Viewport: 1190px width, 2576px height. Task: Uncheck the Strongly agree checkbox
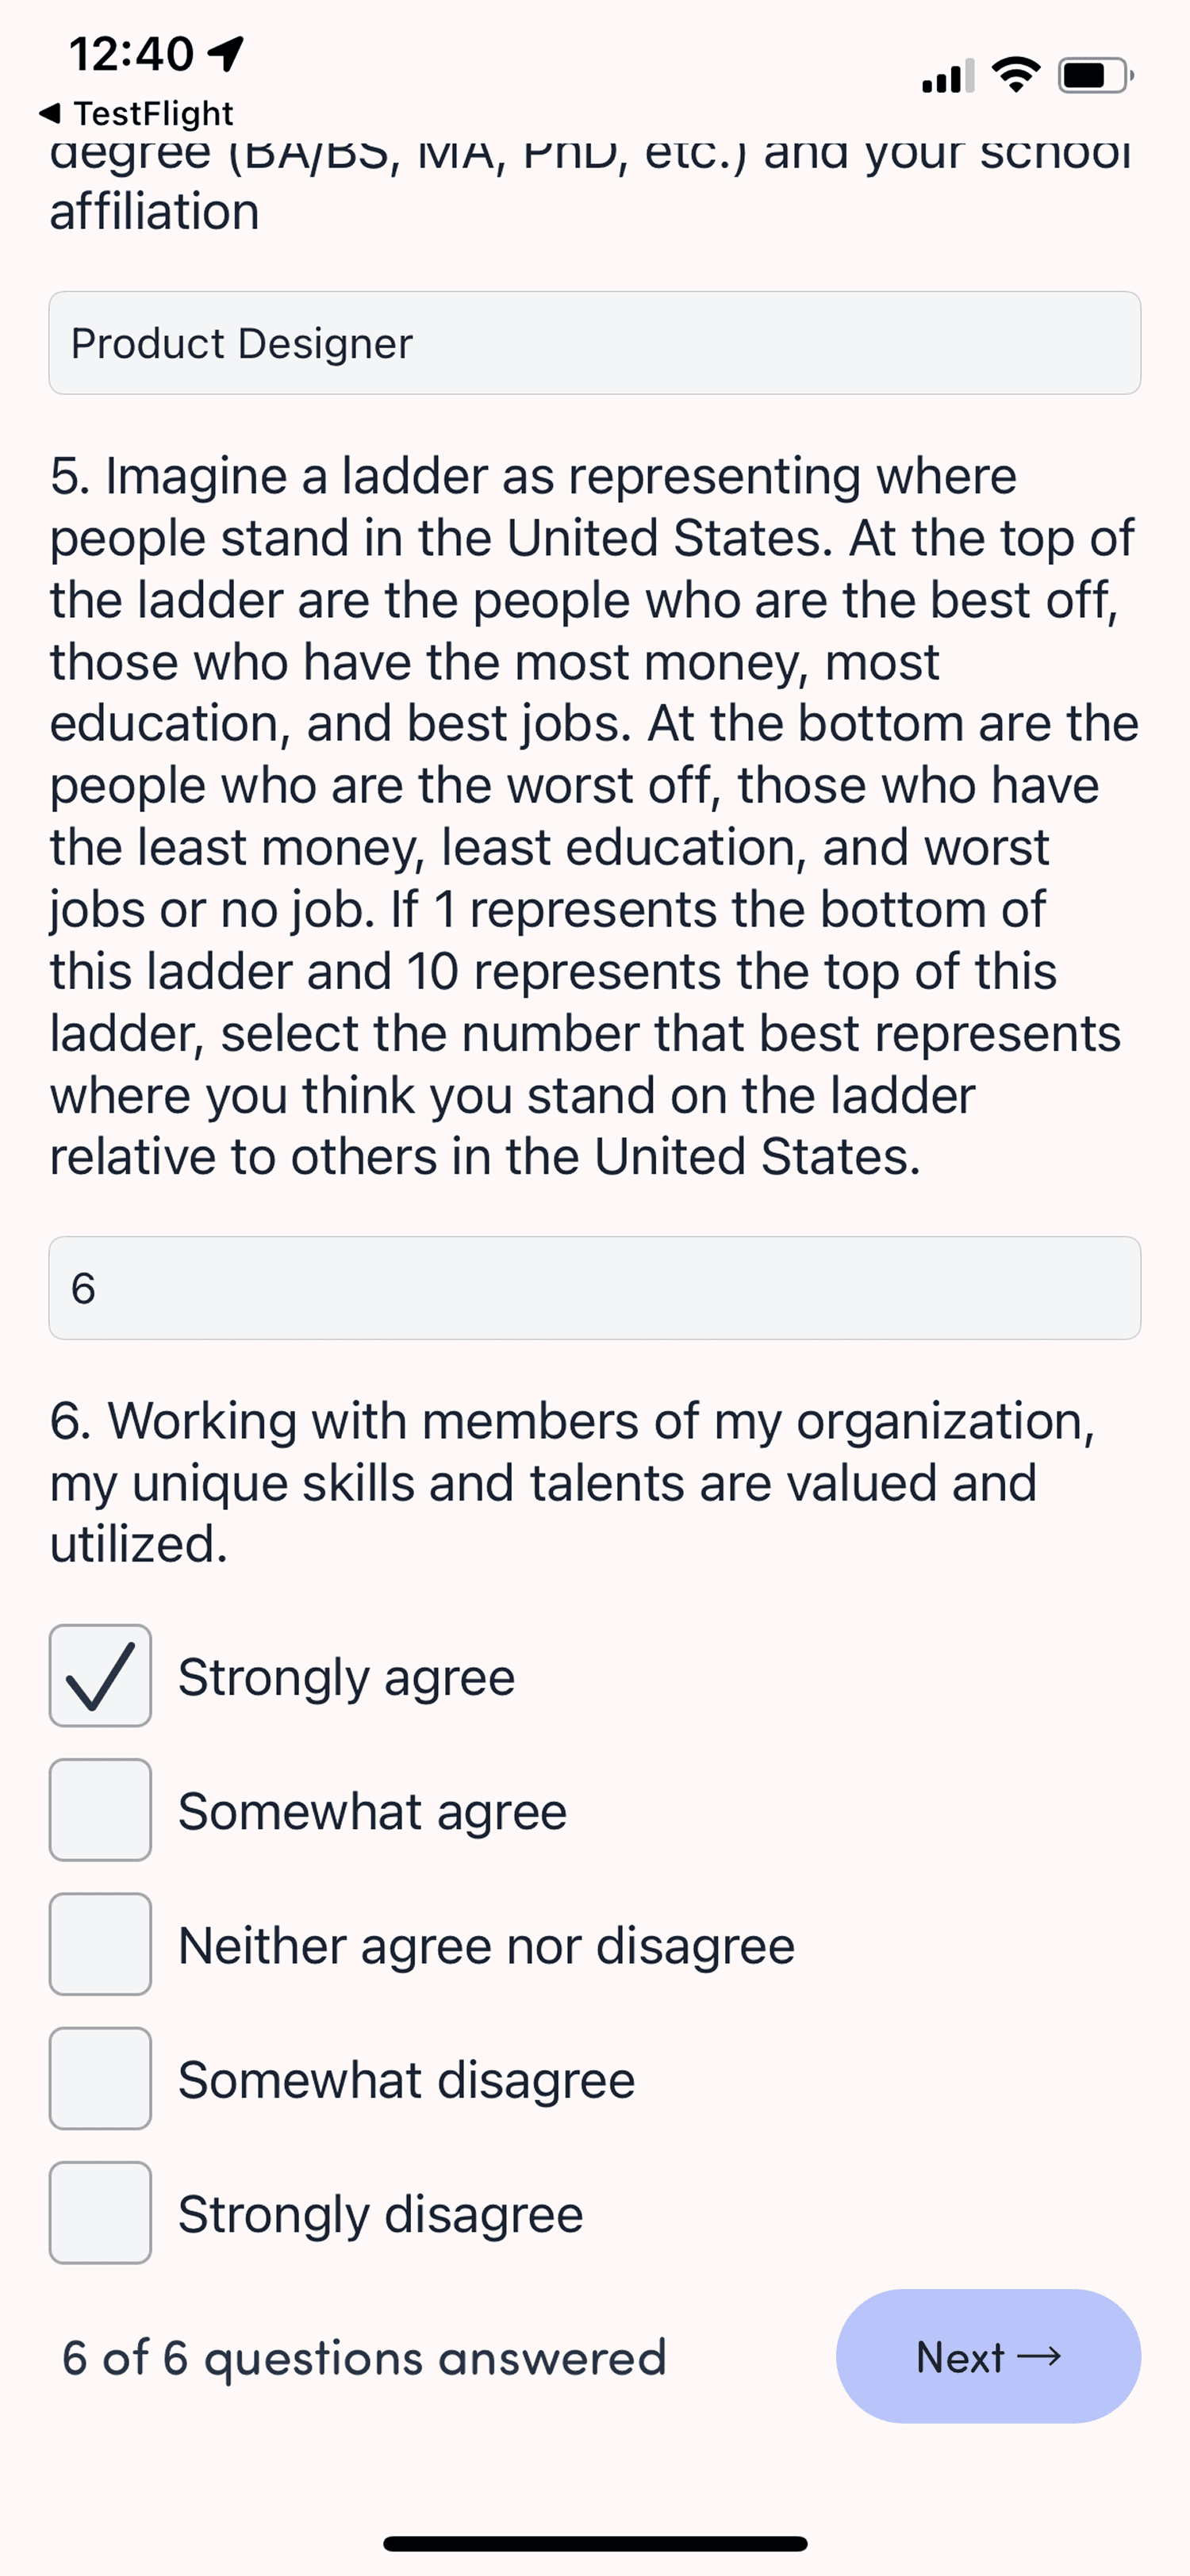coord(100,1676)
